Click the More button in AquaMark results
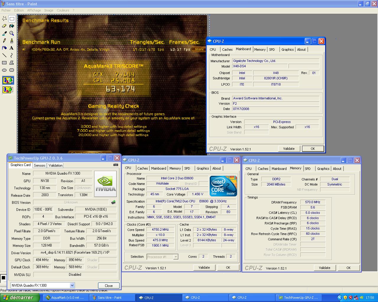 tap(199, 49)
